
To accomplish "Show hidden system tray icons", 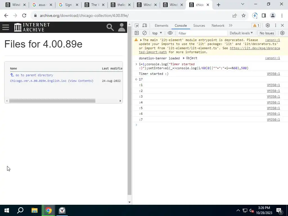I will [x=238, y=210].
